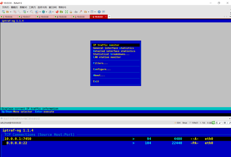
Task: Expand the open folder dropdown arrow
Action: (x=11, y=12)
